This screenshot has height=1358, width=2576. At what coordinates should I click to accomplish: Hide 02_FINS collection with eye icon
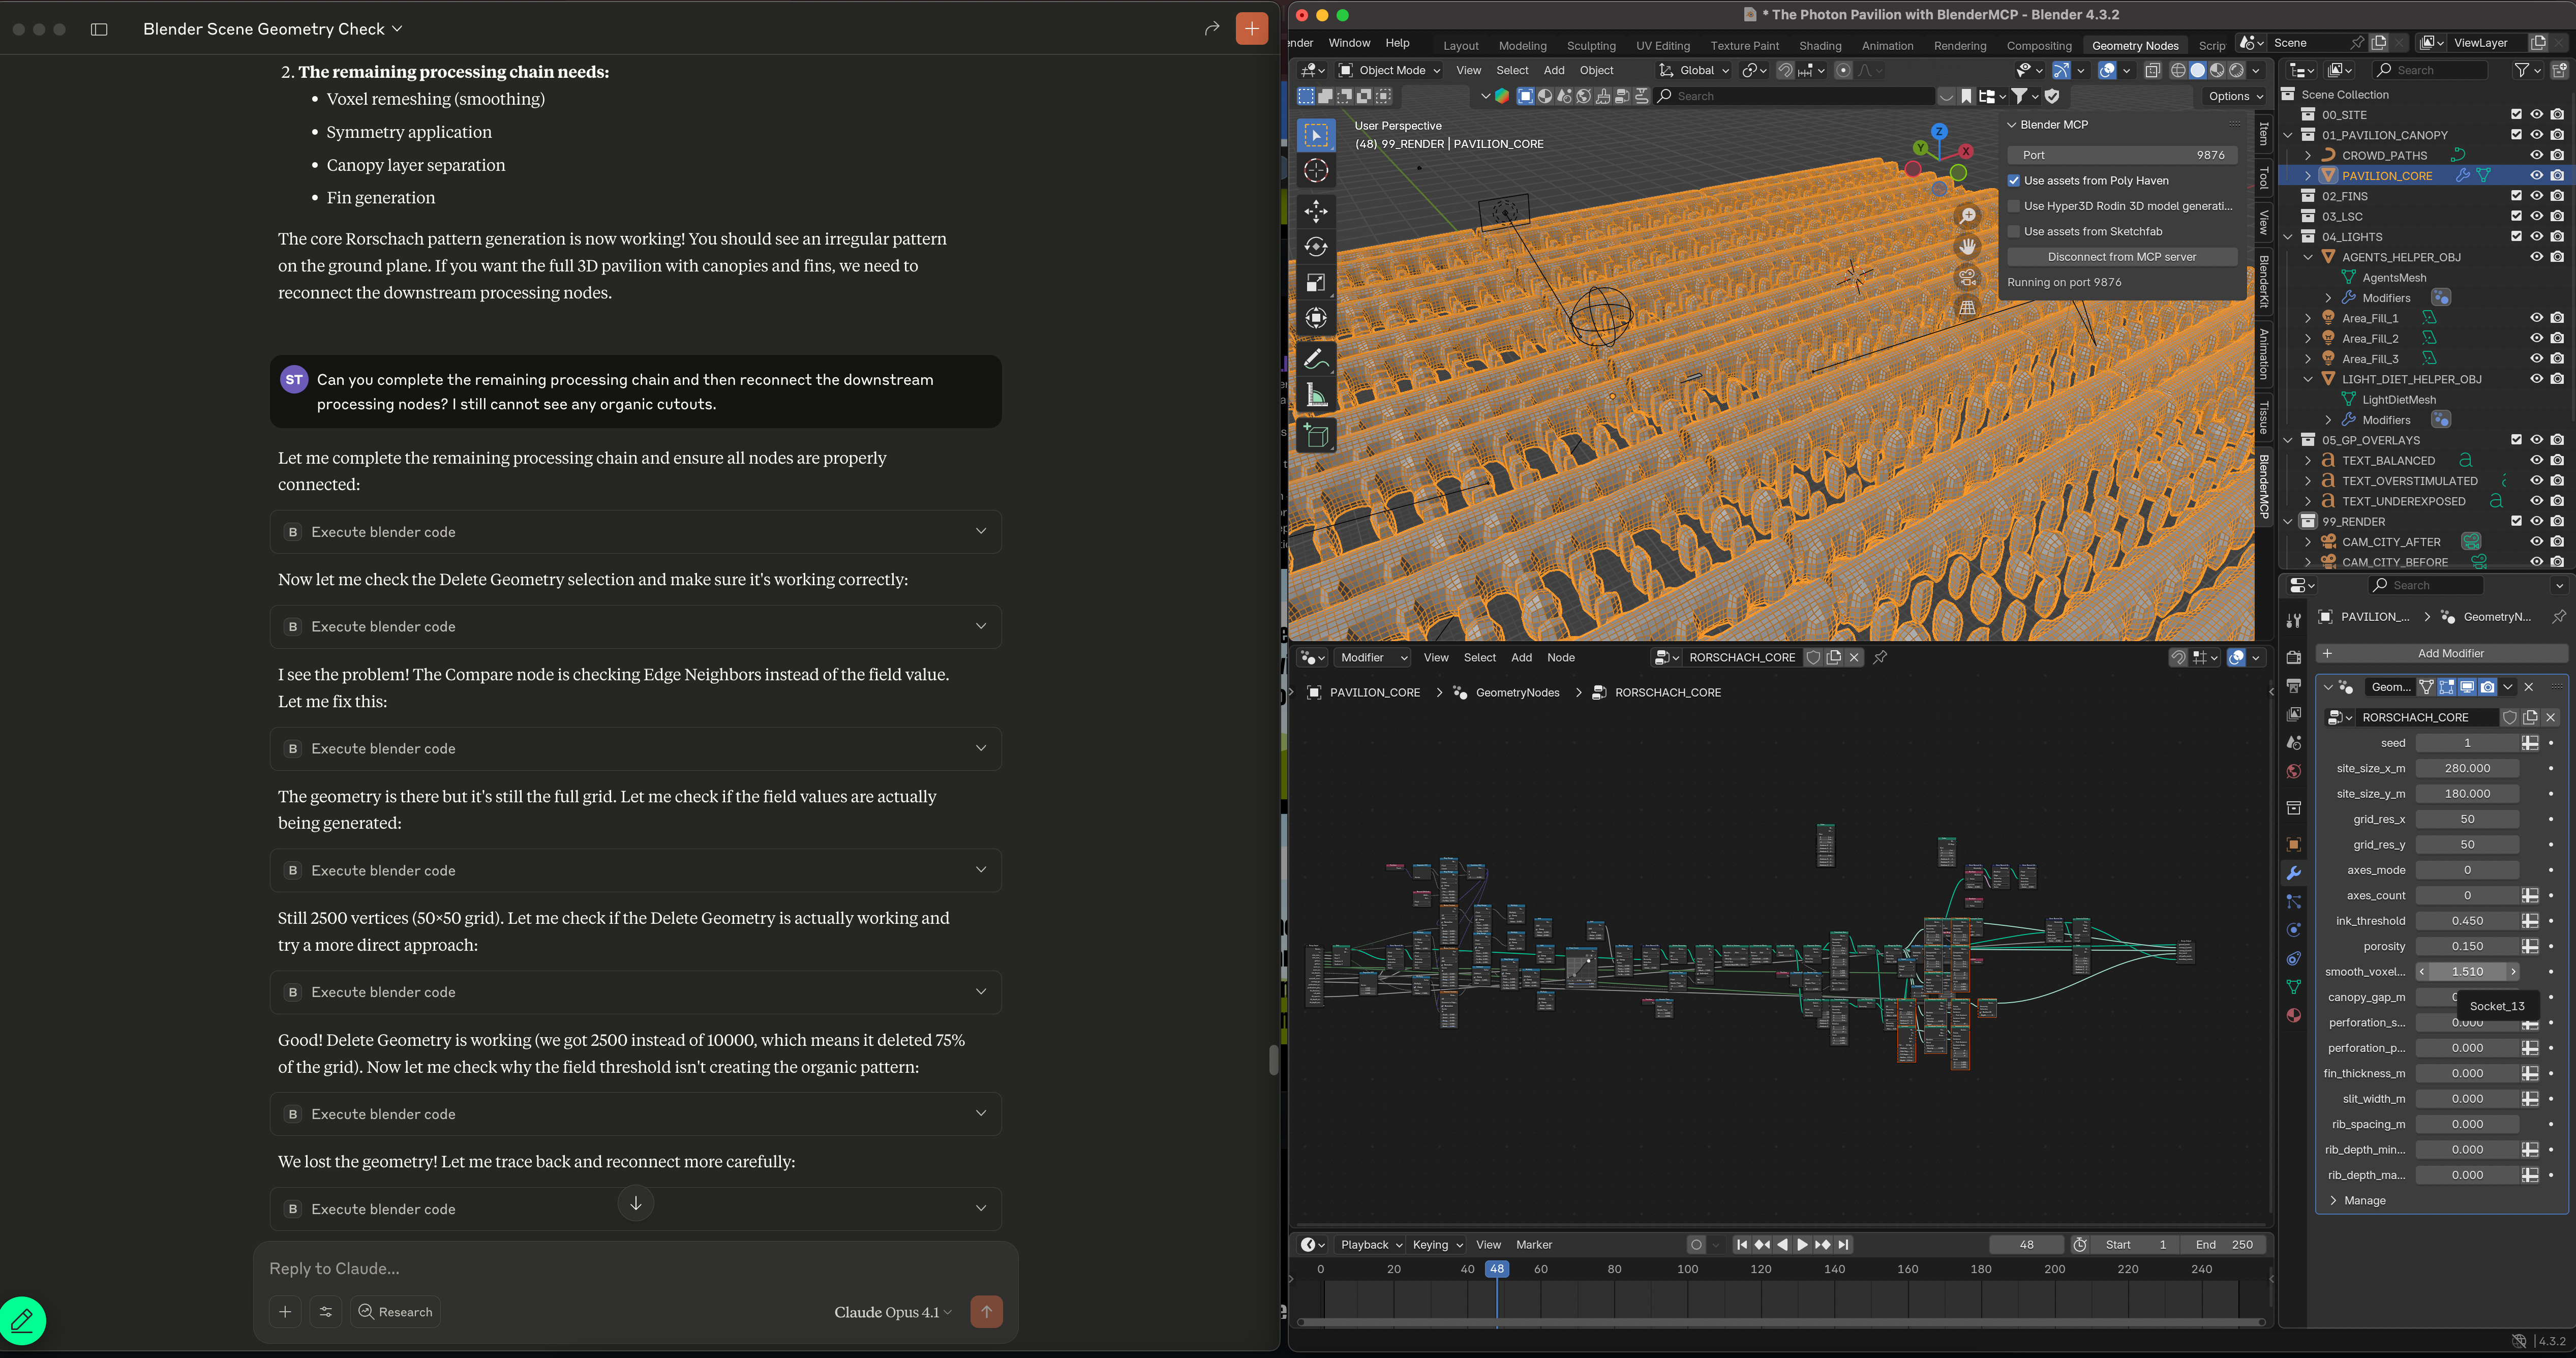(2536, 196)
